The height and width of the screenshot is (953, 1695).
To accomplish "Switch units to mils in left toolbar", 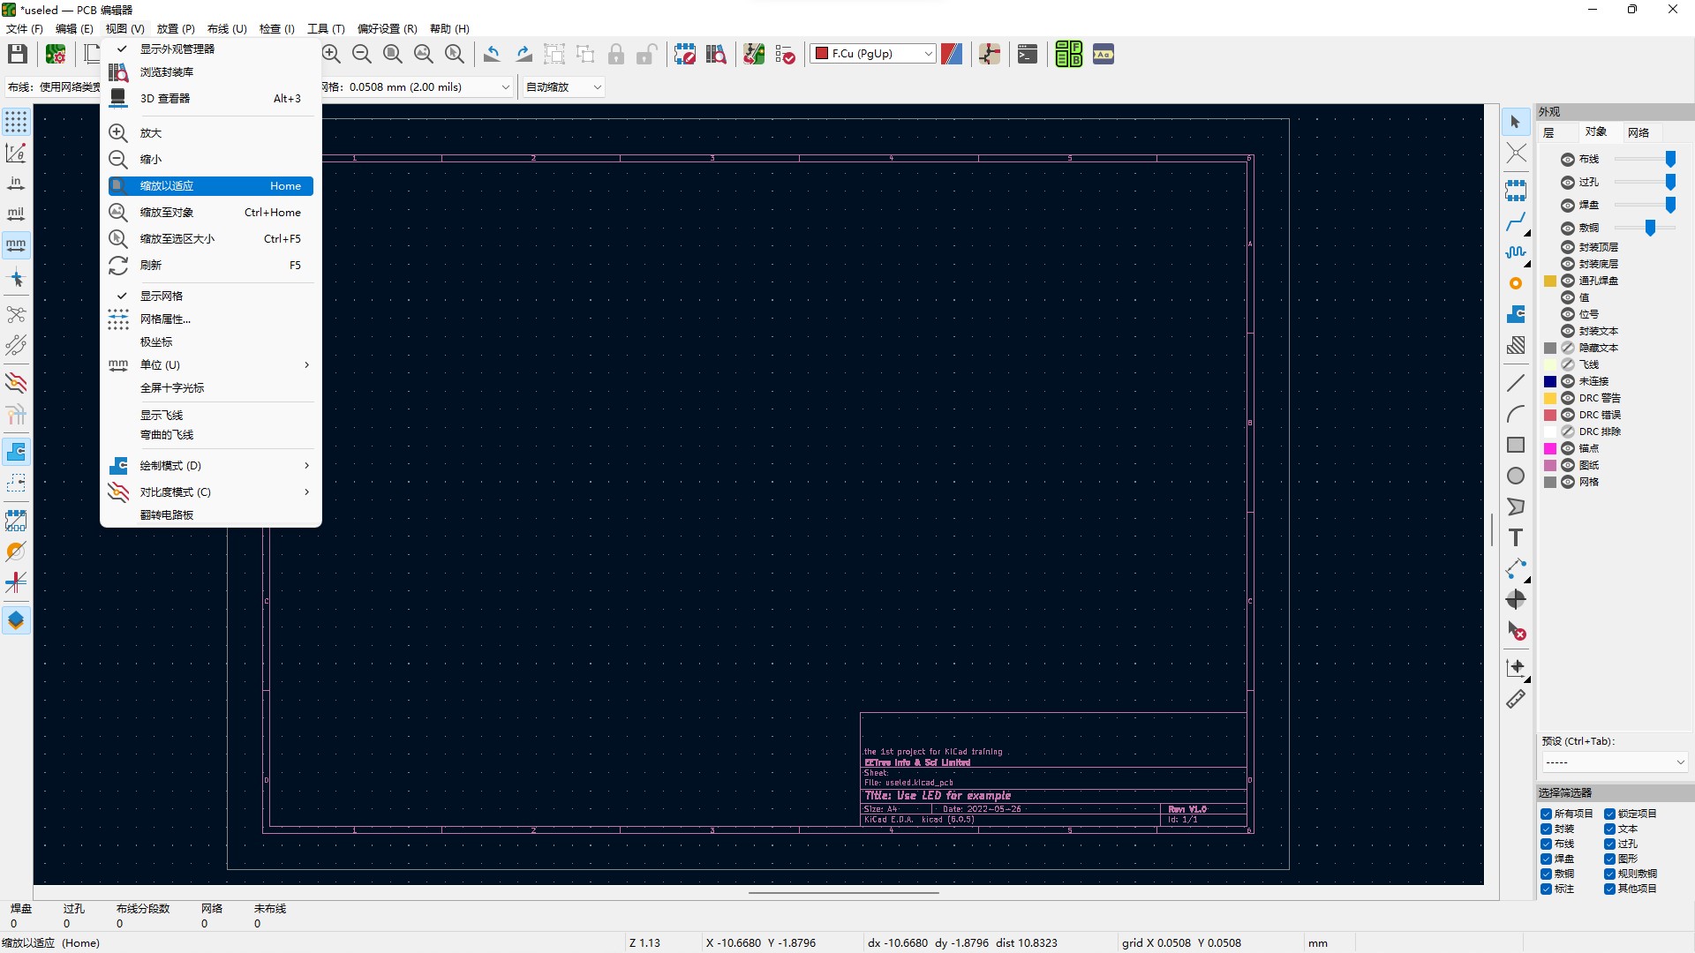I will 16,214.
